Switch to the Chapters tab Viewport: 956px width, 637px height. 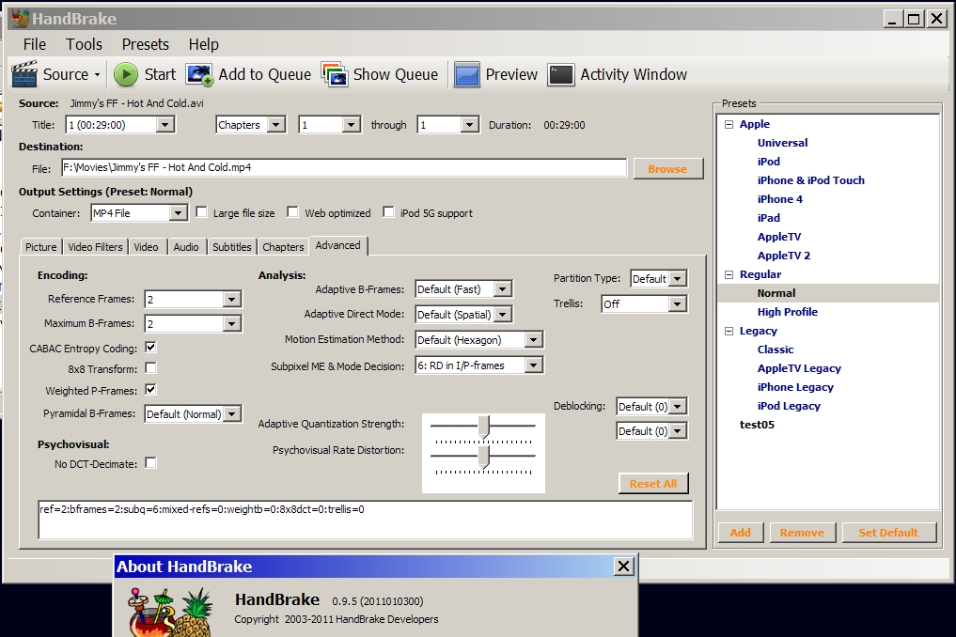283,247
